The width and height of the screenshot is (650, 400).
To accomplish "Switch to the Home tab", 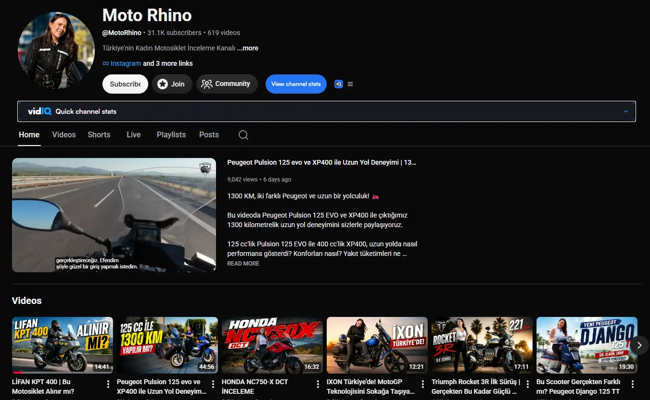I will coord(29,135).
